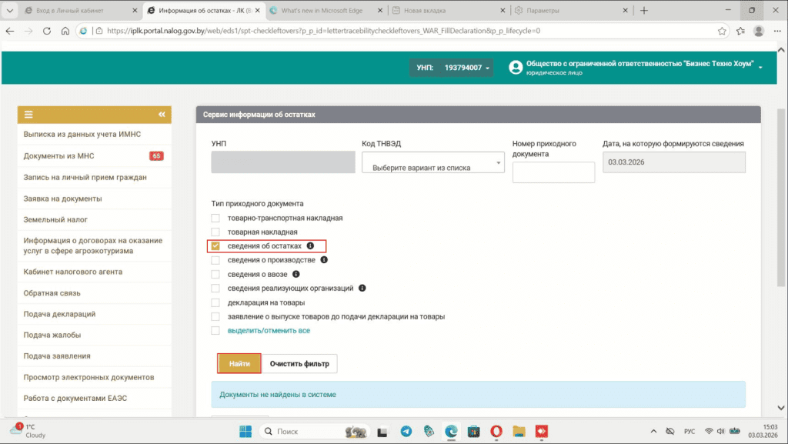
Task: Open a new browser tab with plus icon
Action: (644, 10)
